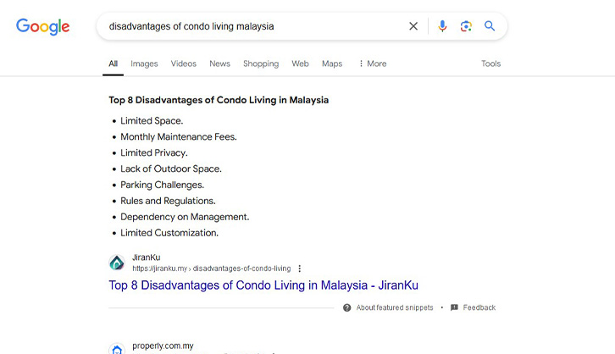The height and width of the screenshot is (354, 615).
Task: Open the Tools options
Action: [x=490, y=64]
